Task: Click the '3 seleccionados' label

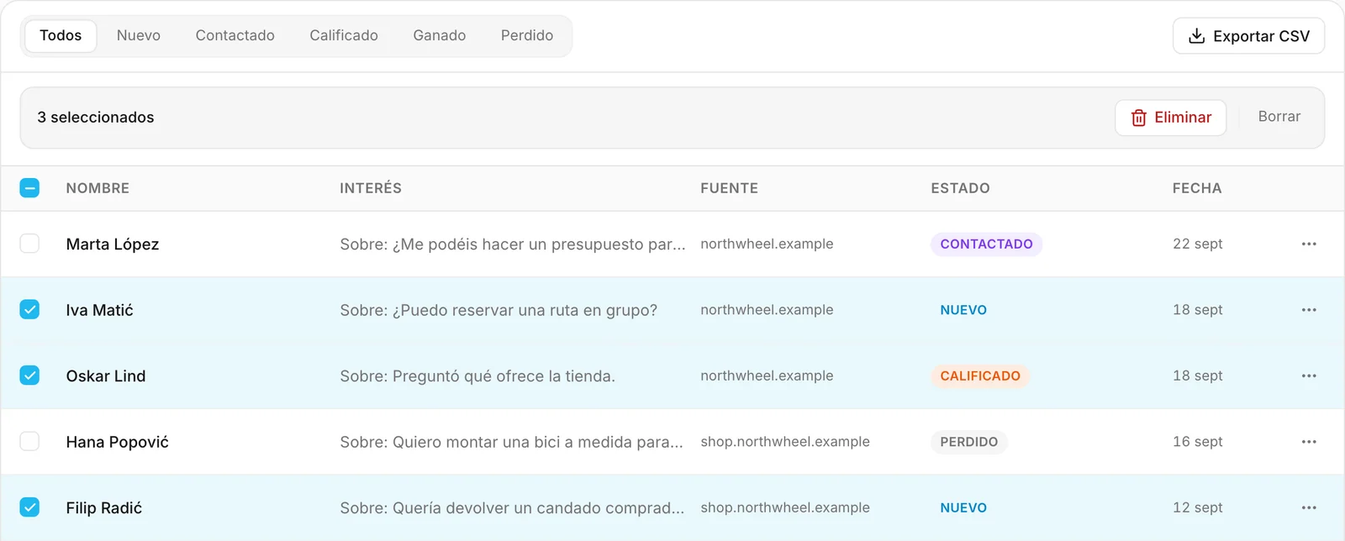Action: click(96, 118)
